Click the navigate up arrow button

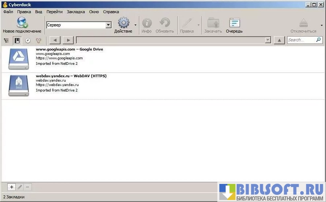click(279, 40)
